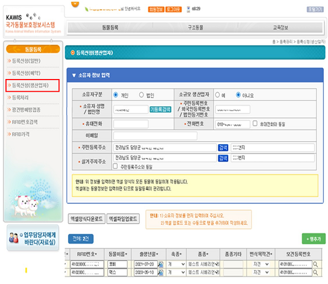Open 품종 dropdown in 뽀삐 row
The width and height of the screenshot is (328, 284).
pyautogui.click(x=203, y=264)
